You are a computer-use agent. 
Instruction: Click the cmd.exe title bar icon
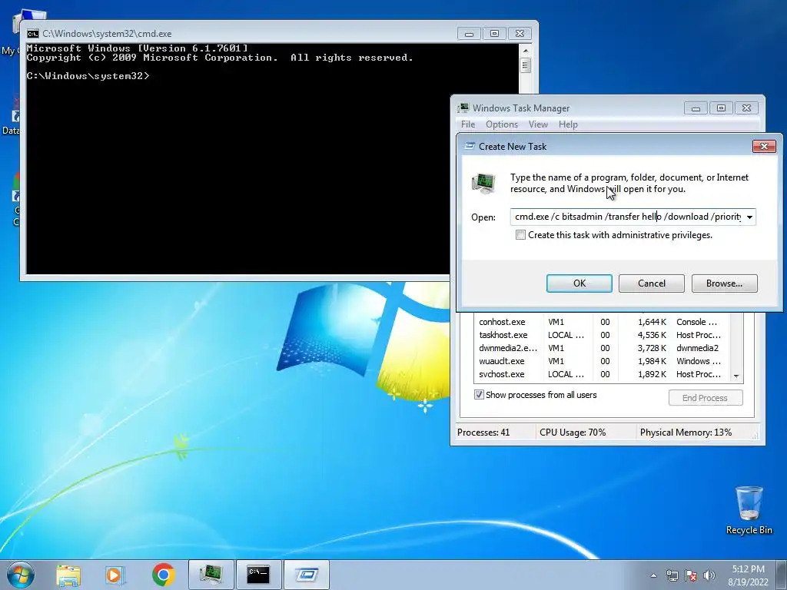point(33,34)
